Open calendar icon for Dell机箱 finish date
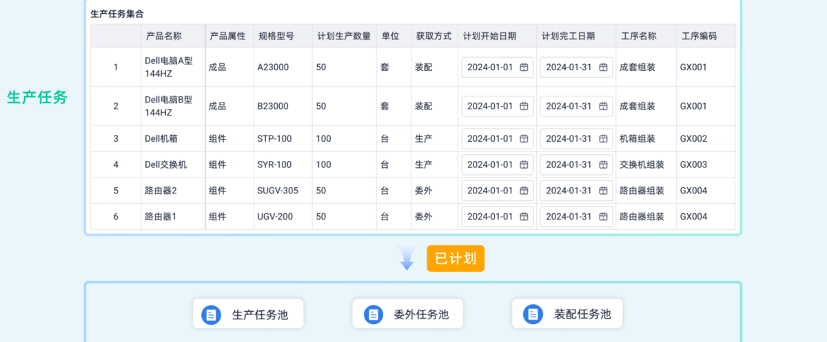 pyautogui.click(x=603, y=138)
